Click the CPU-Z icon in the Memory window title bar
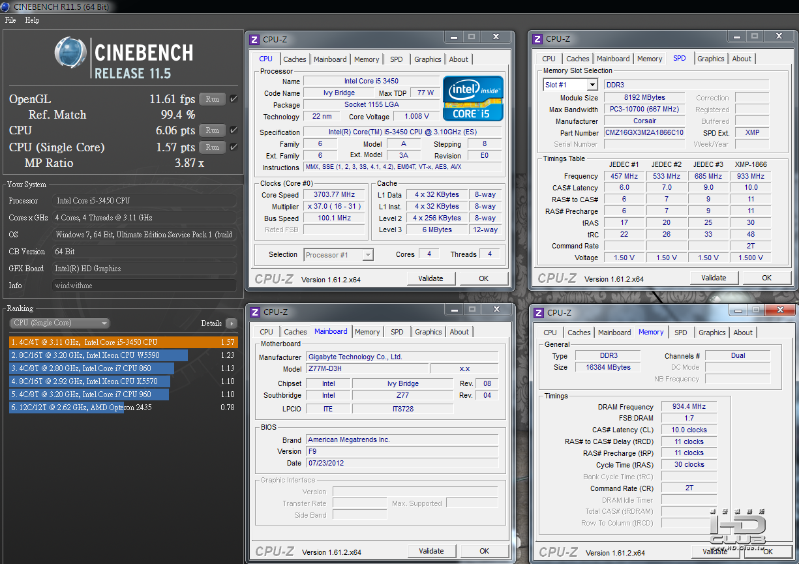The width and height of the screenshot is (799, 564). (538, 313)
